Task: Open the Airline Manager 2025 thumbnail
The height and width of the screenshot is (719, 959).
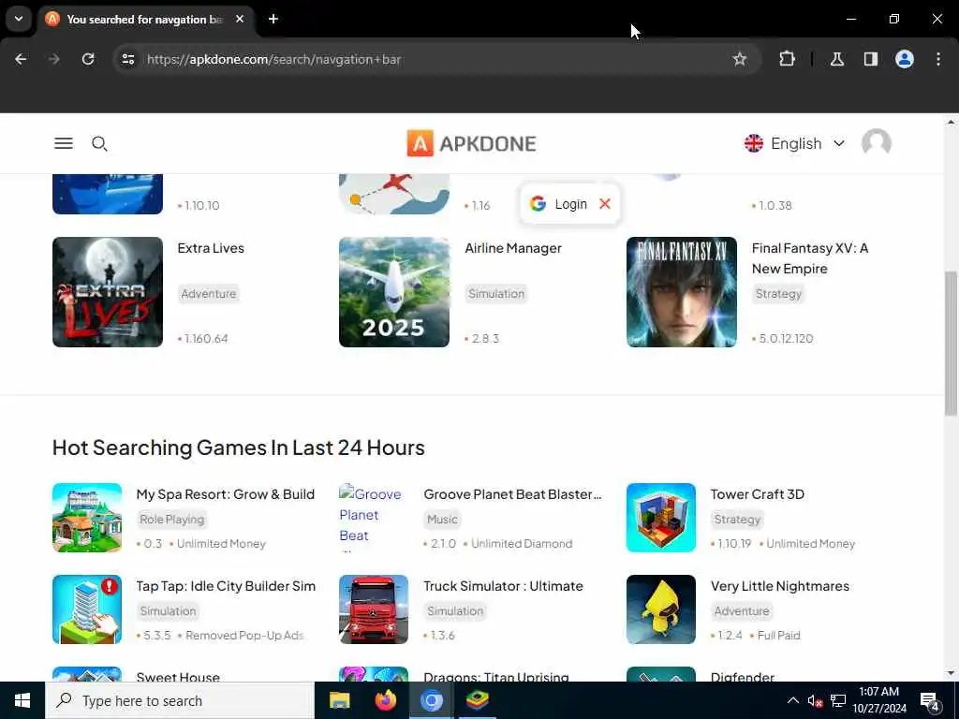Action: pyautogui.click(x=394, y=292)
